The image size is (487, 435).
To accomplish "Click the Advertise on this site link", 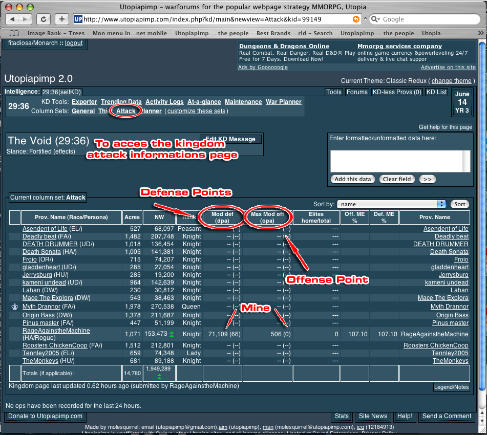I will click(448, 68).
